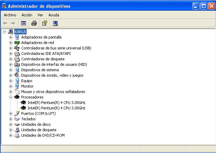
Task: Select the second Intel(R) Pentium(R) 4 entry
Action: coord(56,108)
